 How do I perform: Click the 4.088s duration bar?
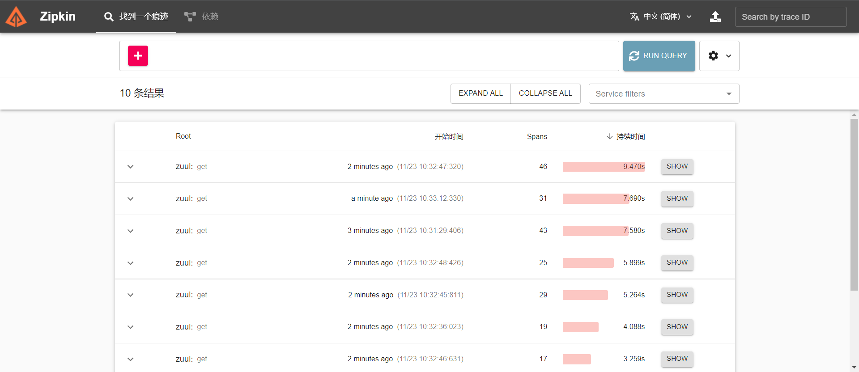[581, 327]
